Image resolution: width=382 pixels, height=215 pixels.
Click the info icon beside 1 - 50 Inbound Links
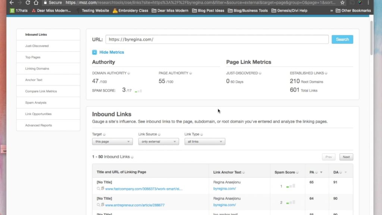132,157
